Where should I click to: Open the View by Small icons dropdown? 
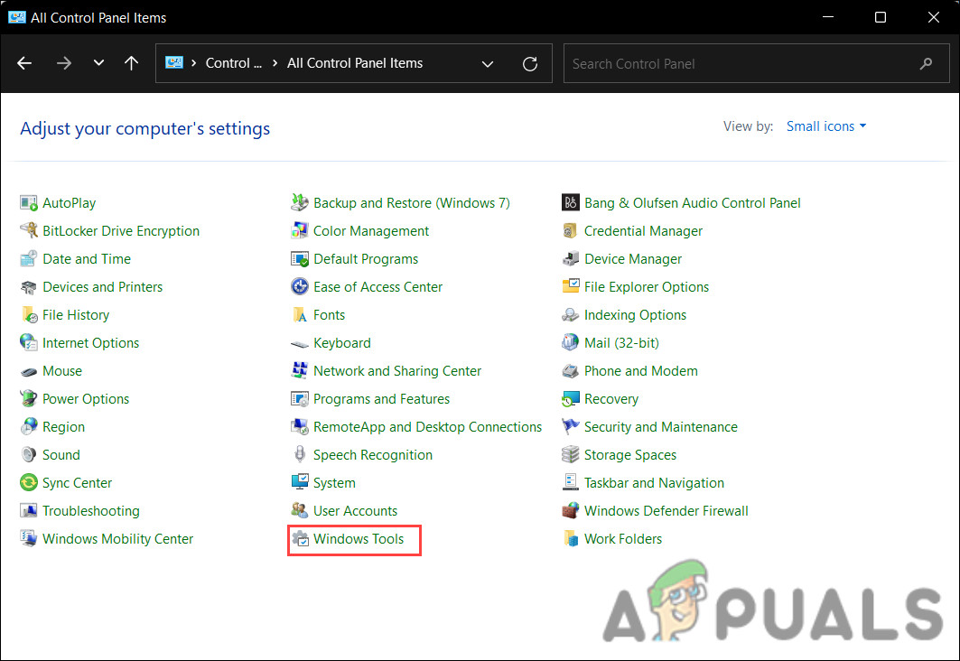825,126
